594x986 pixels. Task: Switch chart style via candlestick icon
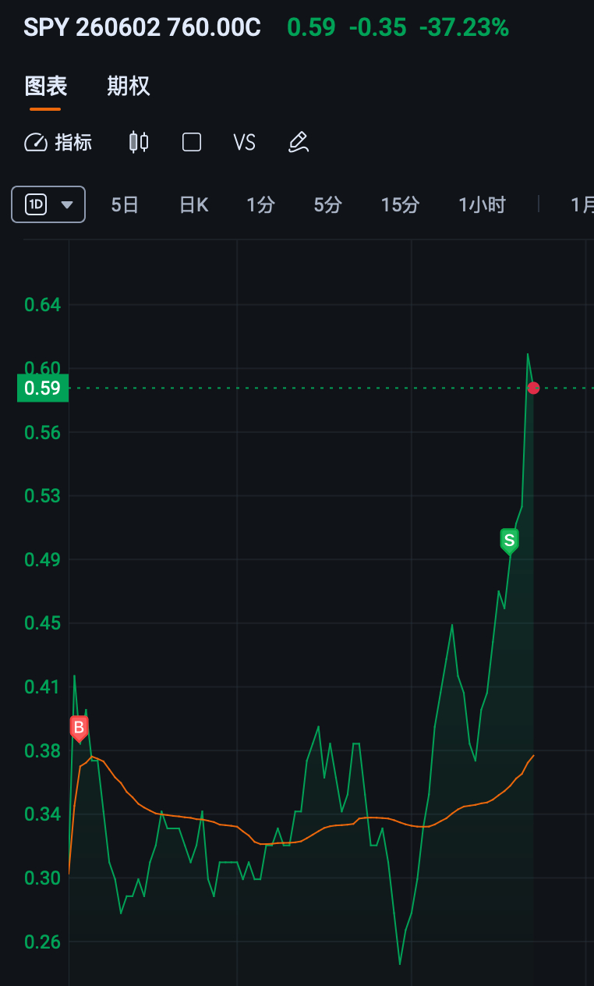click(x=139, y=142)
